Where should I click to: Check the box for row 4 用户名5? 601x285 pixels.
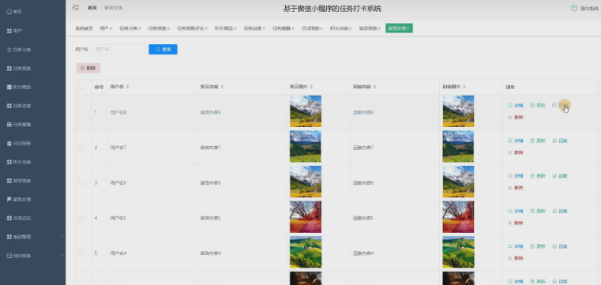coord(81,219)
